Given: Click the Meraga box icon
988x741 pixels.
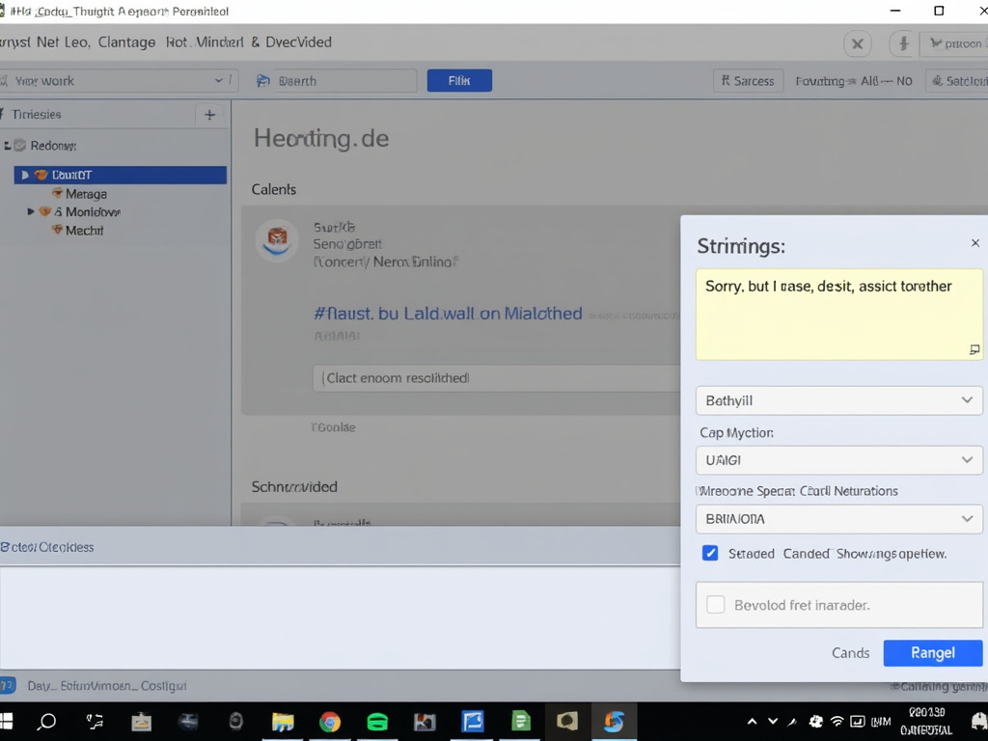Looking at the screenshot, I should pyautogui.click(x=57, y=193).
